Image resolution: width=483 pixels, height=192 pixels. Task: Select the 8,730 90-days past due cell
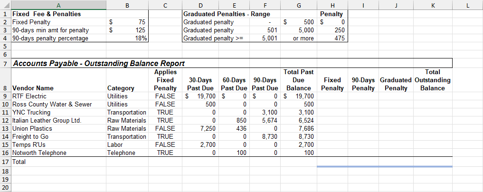tap(265, 136)
